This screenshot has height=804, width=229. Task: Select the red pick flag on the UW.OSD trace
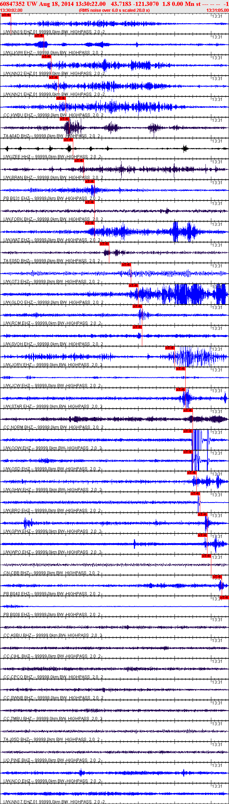tap(188, 452)
